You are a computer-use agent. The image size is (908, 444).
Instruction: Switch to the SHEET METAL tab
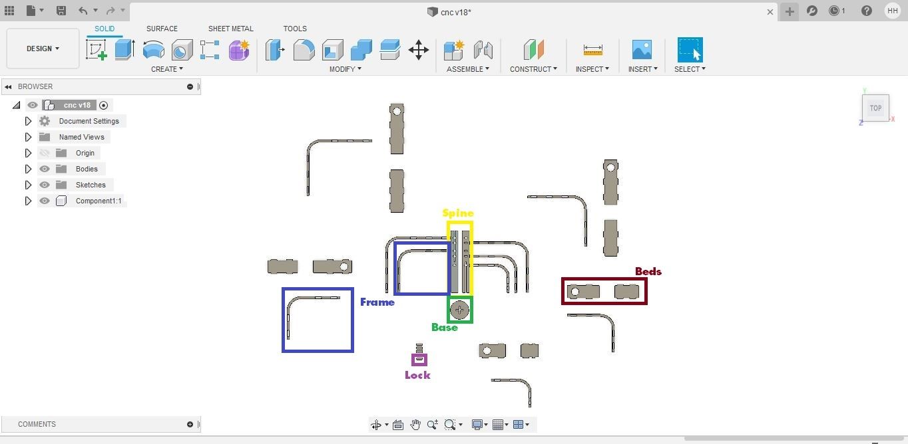pyautogui.click(x=230, y=29)
